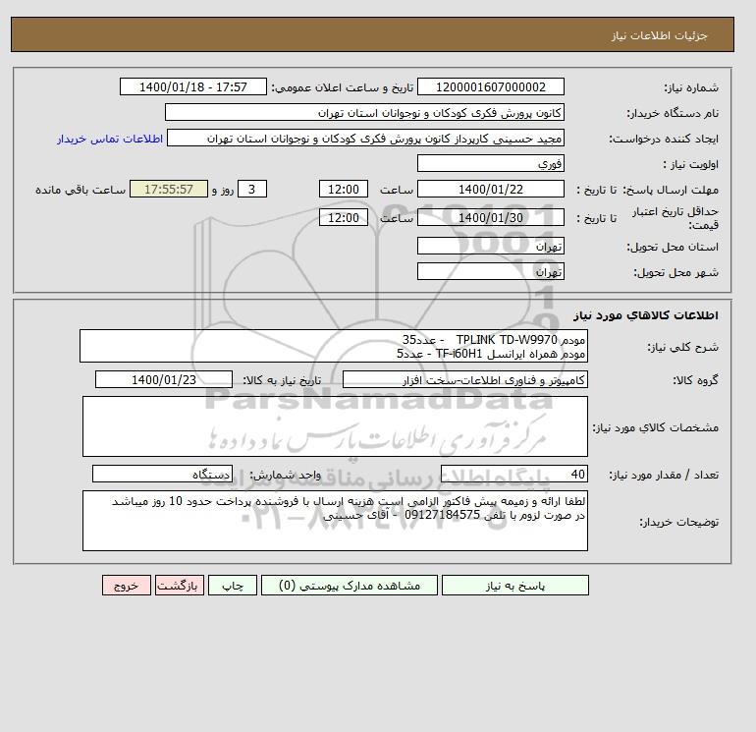Click the priority field فوري

point(490,163)
